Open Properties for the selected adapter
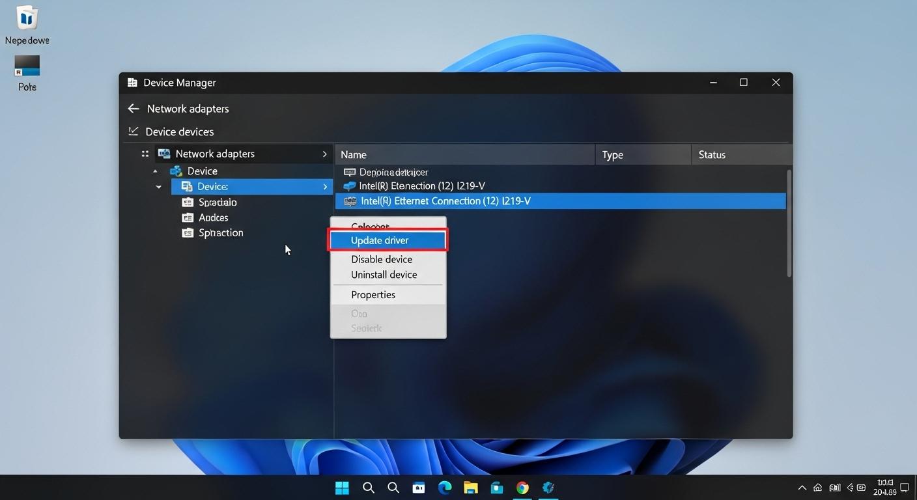Viewport: 917px width, 500px height. coord(373,294)
